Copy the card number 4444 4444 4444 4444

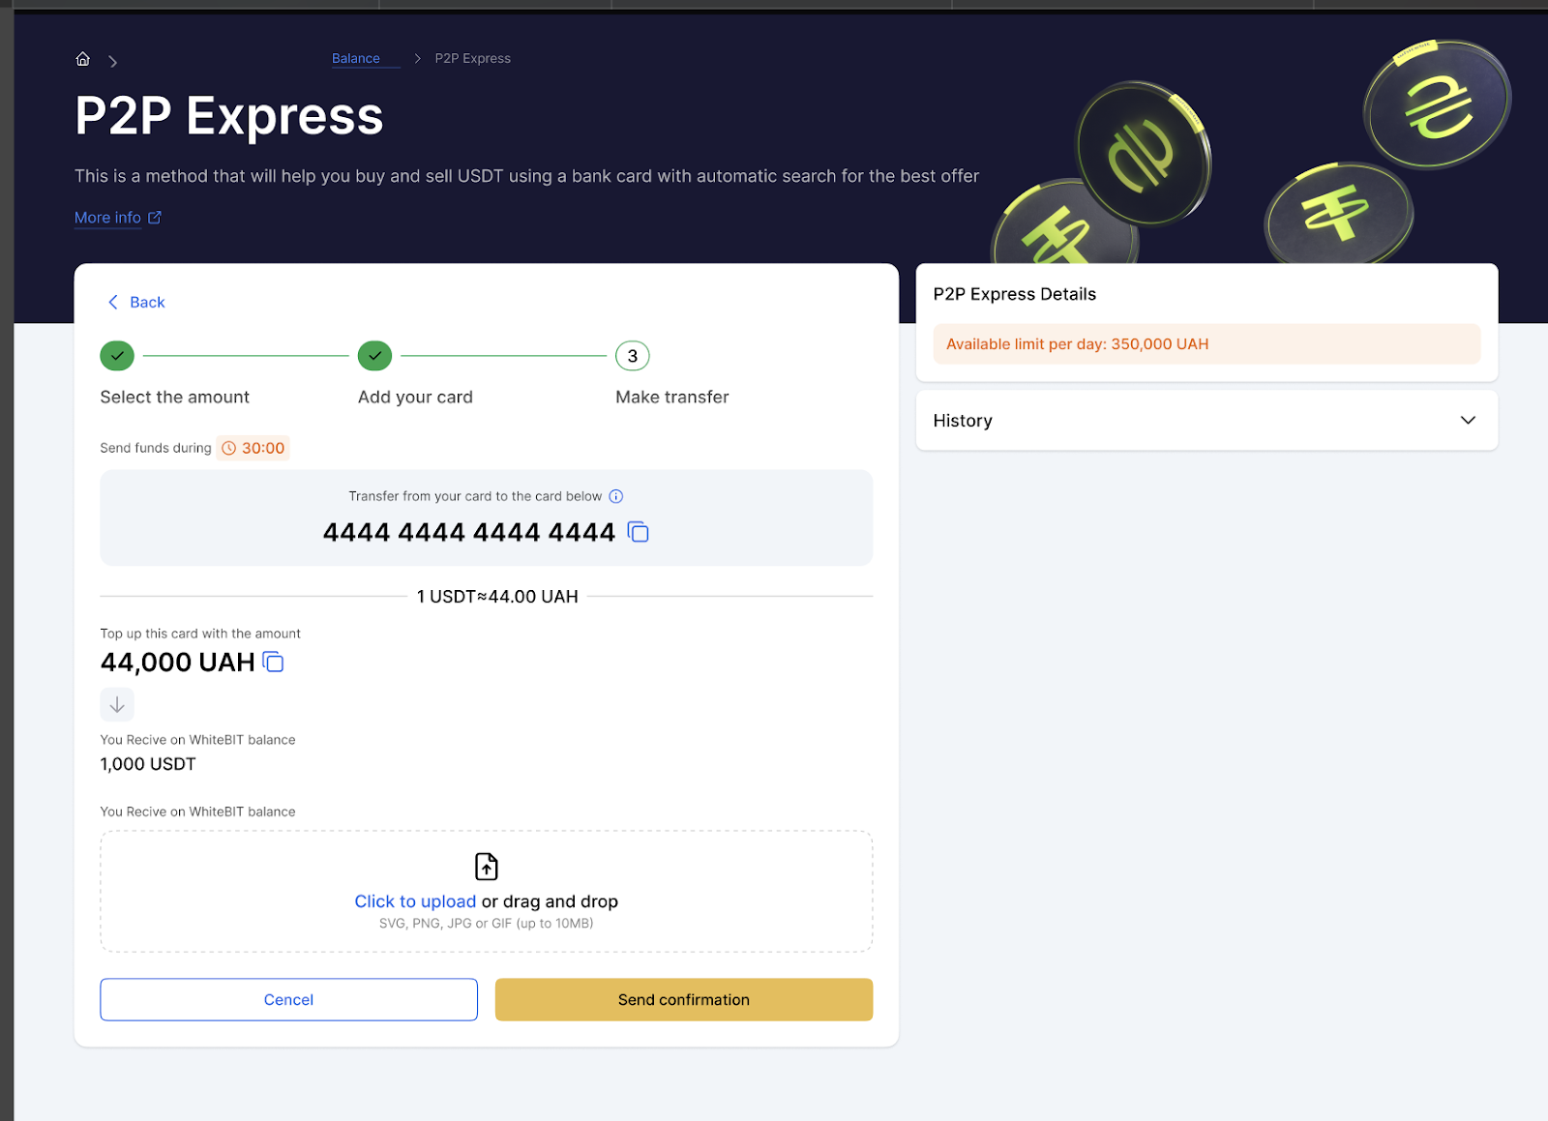pos(639,532)
